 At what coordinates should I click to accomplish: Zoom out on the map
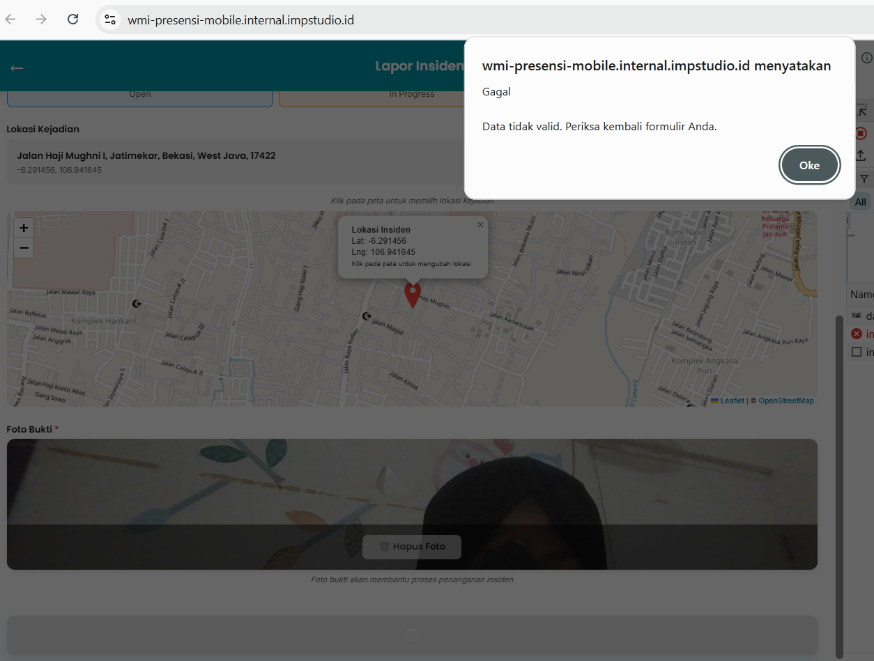[24, 248]
